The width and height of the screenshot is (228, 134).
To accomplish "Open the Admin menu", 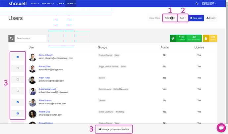I will coord(71,3).
